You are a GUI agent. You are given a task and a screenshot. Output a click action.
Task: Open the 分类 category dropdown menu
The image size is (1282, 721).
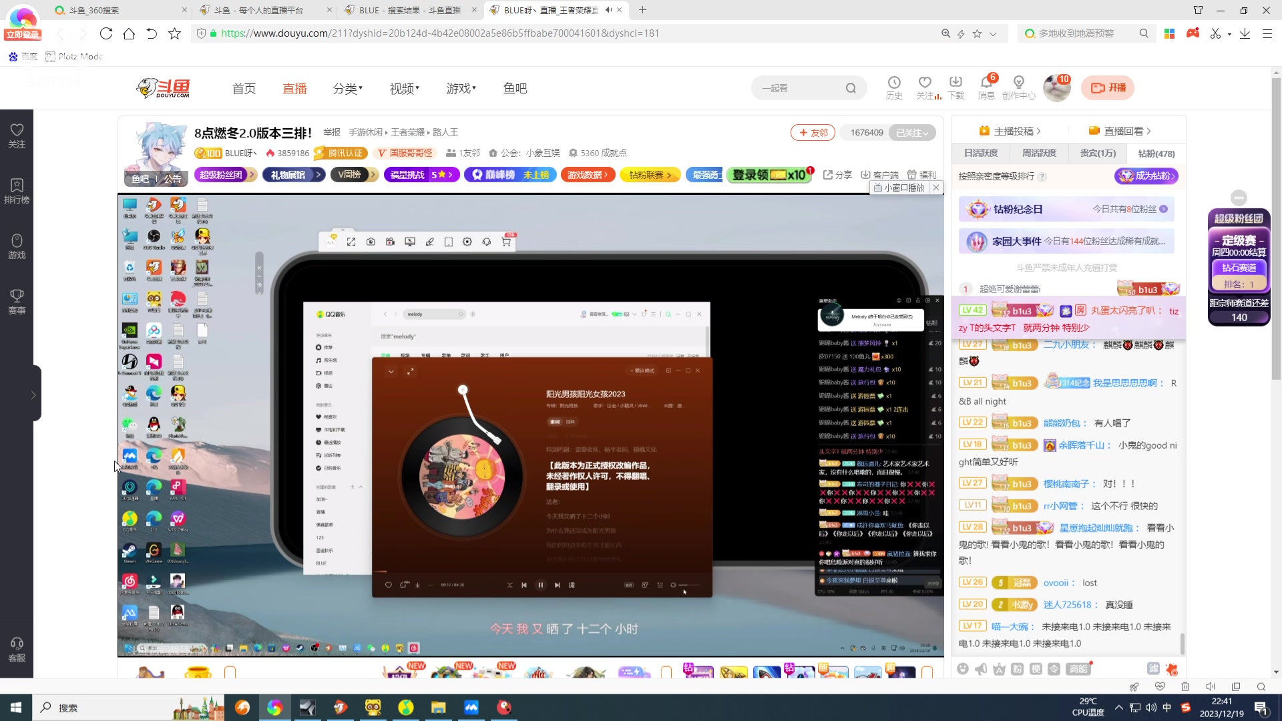click(x=347, y=89)
